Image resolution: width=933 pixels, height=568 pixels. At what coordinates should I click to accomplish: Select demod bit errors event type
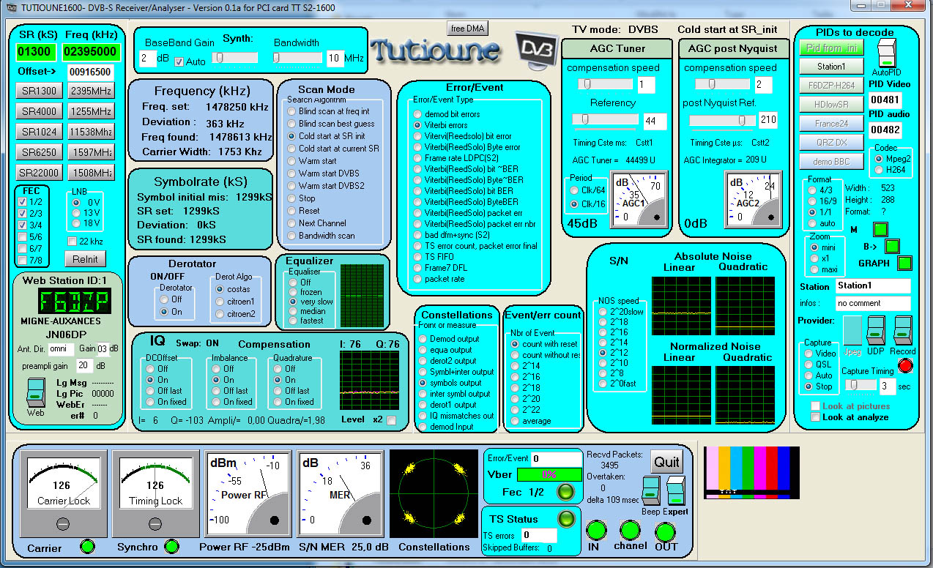coord(417,114)
